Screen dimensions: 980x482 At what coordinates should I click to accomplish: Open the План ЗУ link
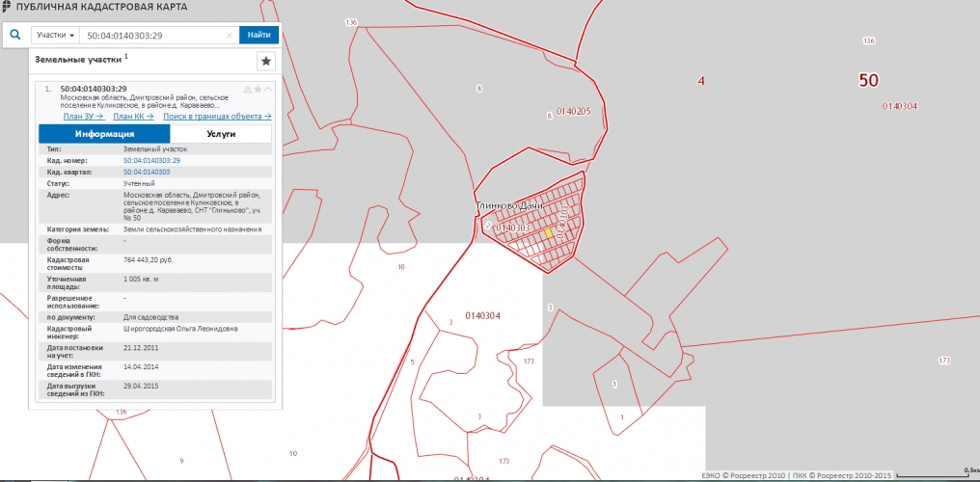click(x=83, y=116)
